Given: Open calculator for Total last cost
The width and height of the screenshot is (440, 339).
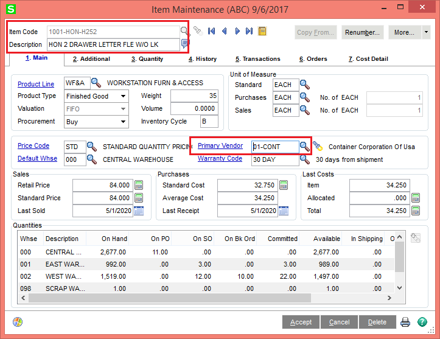Looking at the screenshot, I should pos(416,211).
